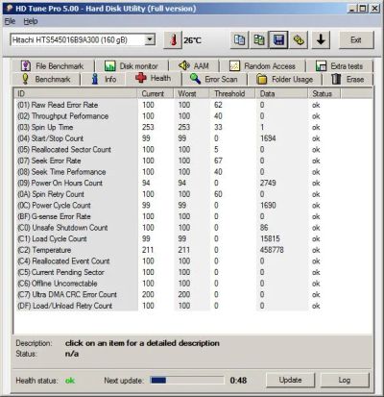Viewport: 384px width, 397px height.
Task: Click the thermometer temperature icon
Action: click(173, 40)
